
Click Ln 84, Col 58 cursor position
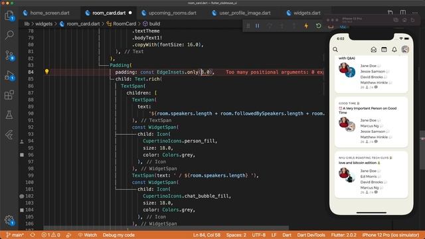[x=207, y=235]
